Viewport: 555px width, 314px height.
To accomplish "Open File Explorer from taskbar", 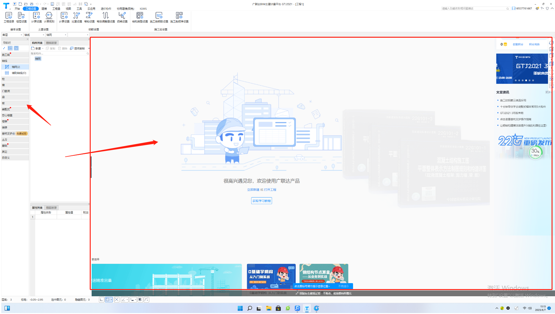I will click(x=269, y=308).
